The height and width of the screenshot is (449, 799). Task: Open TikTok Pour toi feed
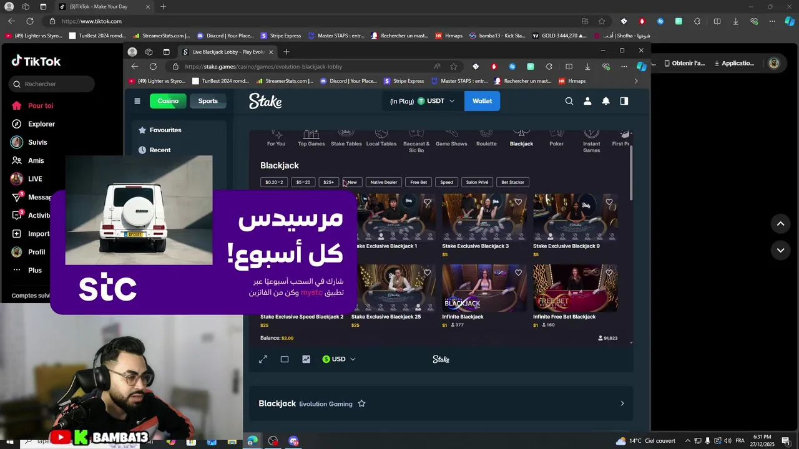[x=33, y=106]
